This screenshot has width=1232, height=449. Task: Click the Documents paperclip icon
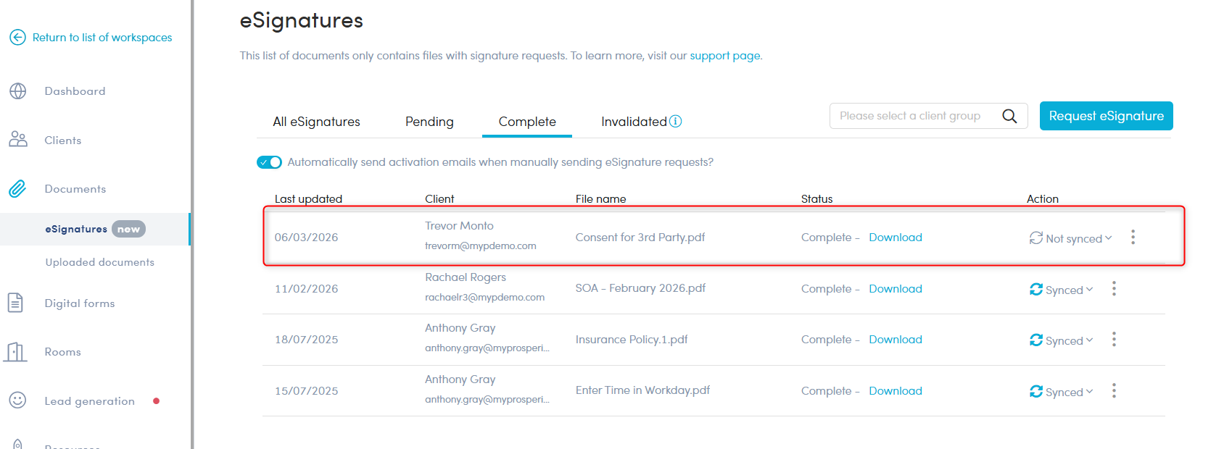pos(17,189)
